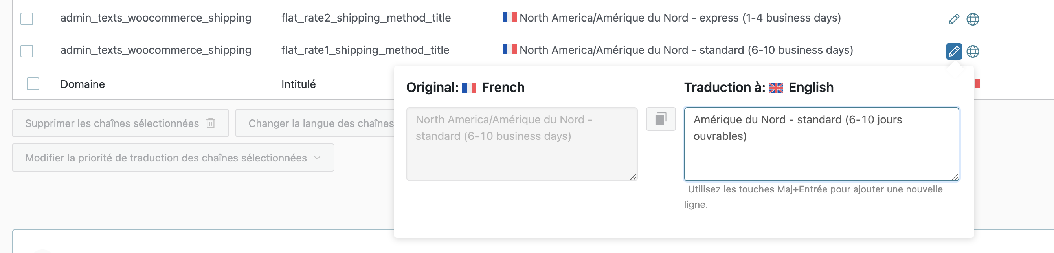The height and width of the screenshot is (253, 1054).
Task: Check the flat_rate1_shipping_method_title row checkbox
Action: pos(27,51)
